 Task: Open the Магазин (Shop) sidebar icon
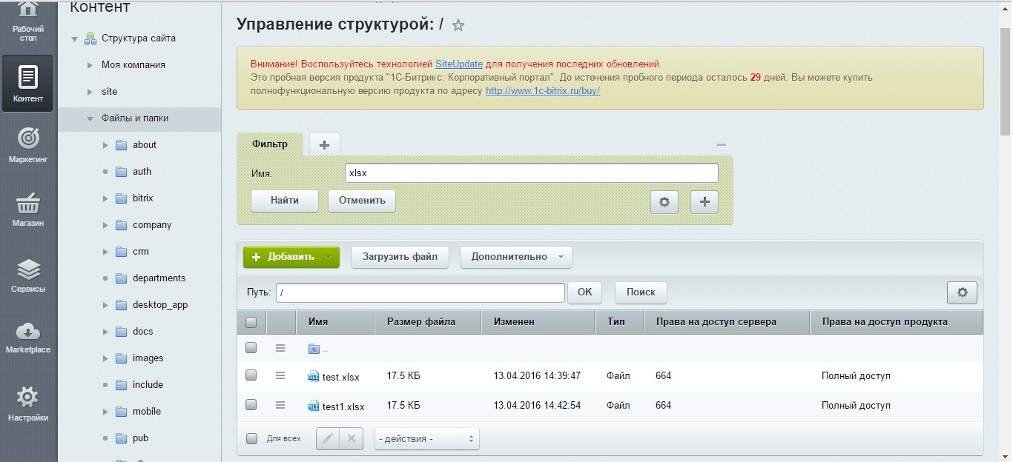point(27,209)
